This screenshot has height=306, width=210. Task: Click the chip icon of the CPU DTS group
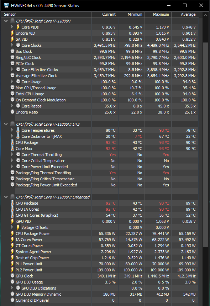(x=12, y=124)
